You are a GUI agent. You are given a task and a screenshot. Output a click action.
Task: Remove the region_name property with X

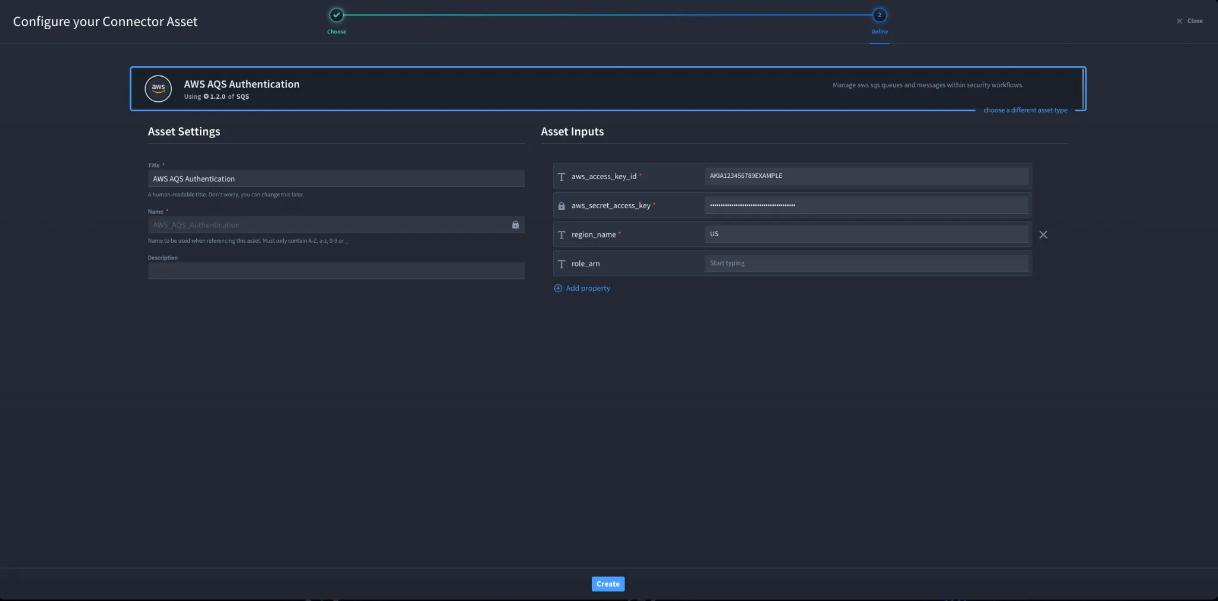[x=1043, y=234]
